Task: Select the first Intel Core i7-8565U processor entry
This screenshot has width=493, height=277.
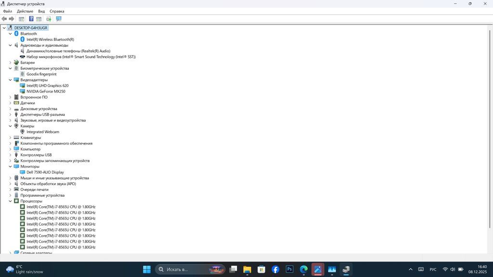Action: click(x=61, y=207)
